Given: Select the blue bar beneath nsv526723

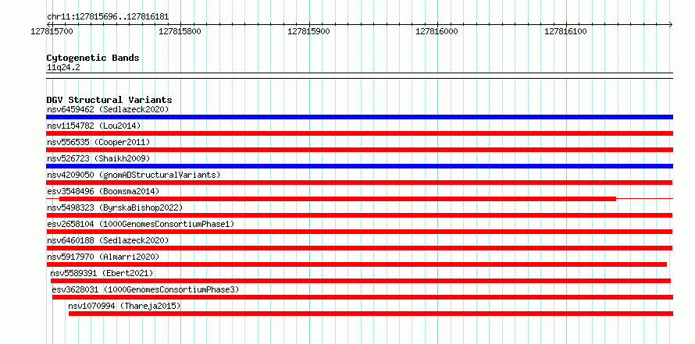Looking at the screenshot, I should (359, 166).
